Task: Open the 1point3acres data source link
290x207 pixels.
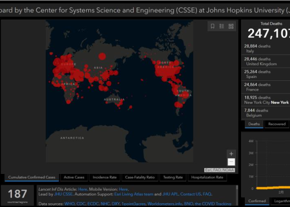Action: [x=134, y=204]
